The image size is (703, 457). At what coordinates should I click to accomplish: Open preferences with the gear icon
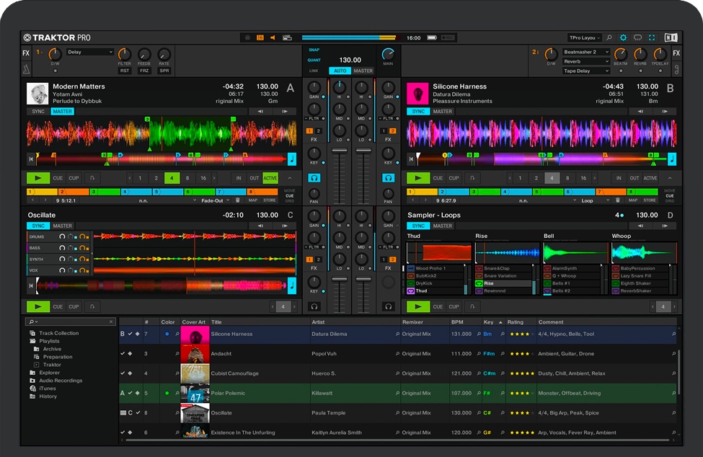pos(624,37)
